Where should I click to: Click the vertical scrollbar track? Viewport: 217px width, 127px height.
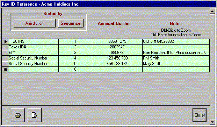point(212,67)
